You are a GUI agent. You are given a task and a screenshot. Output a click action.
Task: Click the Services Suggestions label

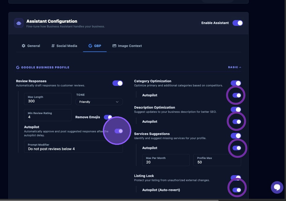(152, 134)
